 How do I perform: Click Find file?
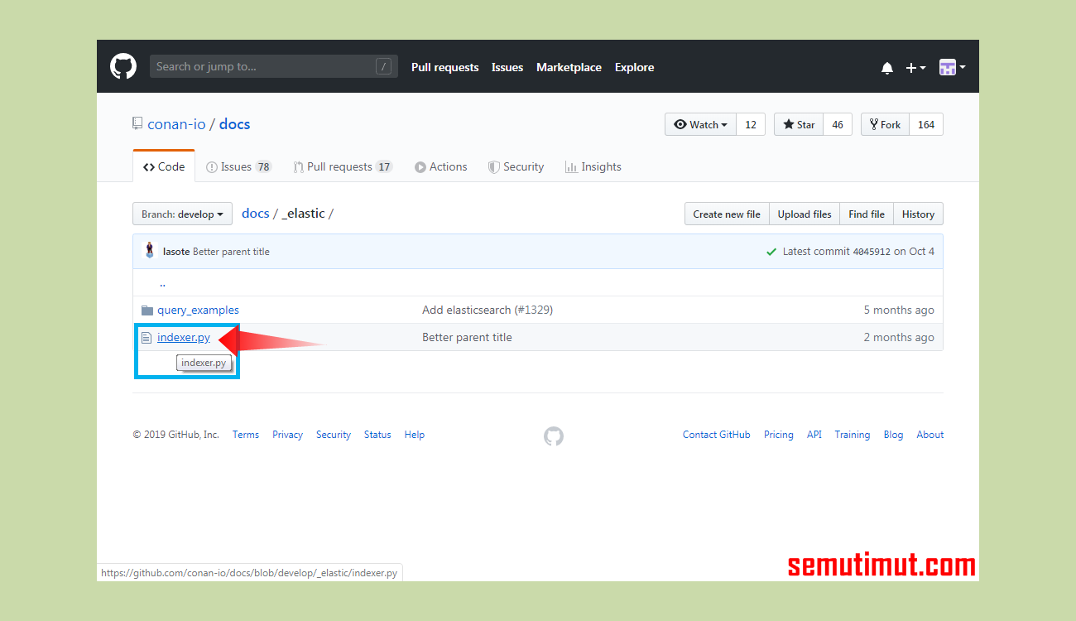click(x=867, y=214)
